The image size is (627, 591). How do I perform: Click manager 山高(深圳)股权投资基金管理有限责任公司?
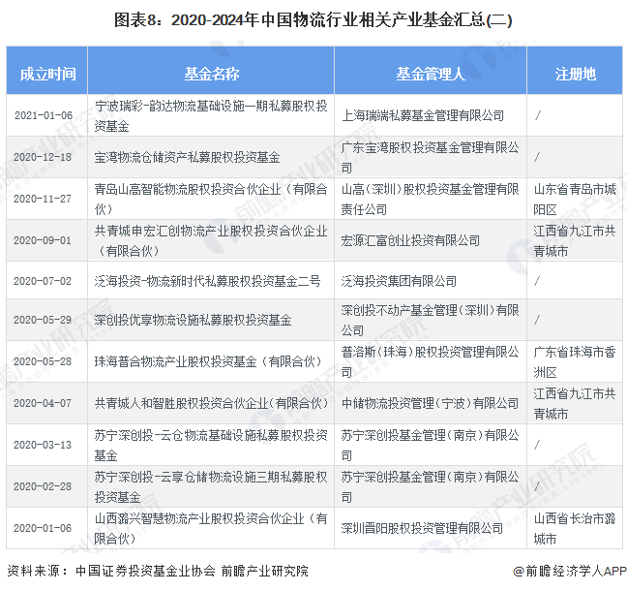pos(431,199)
